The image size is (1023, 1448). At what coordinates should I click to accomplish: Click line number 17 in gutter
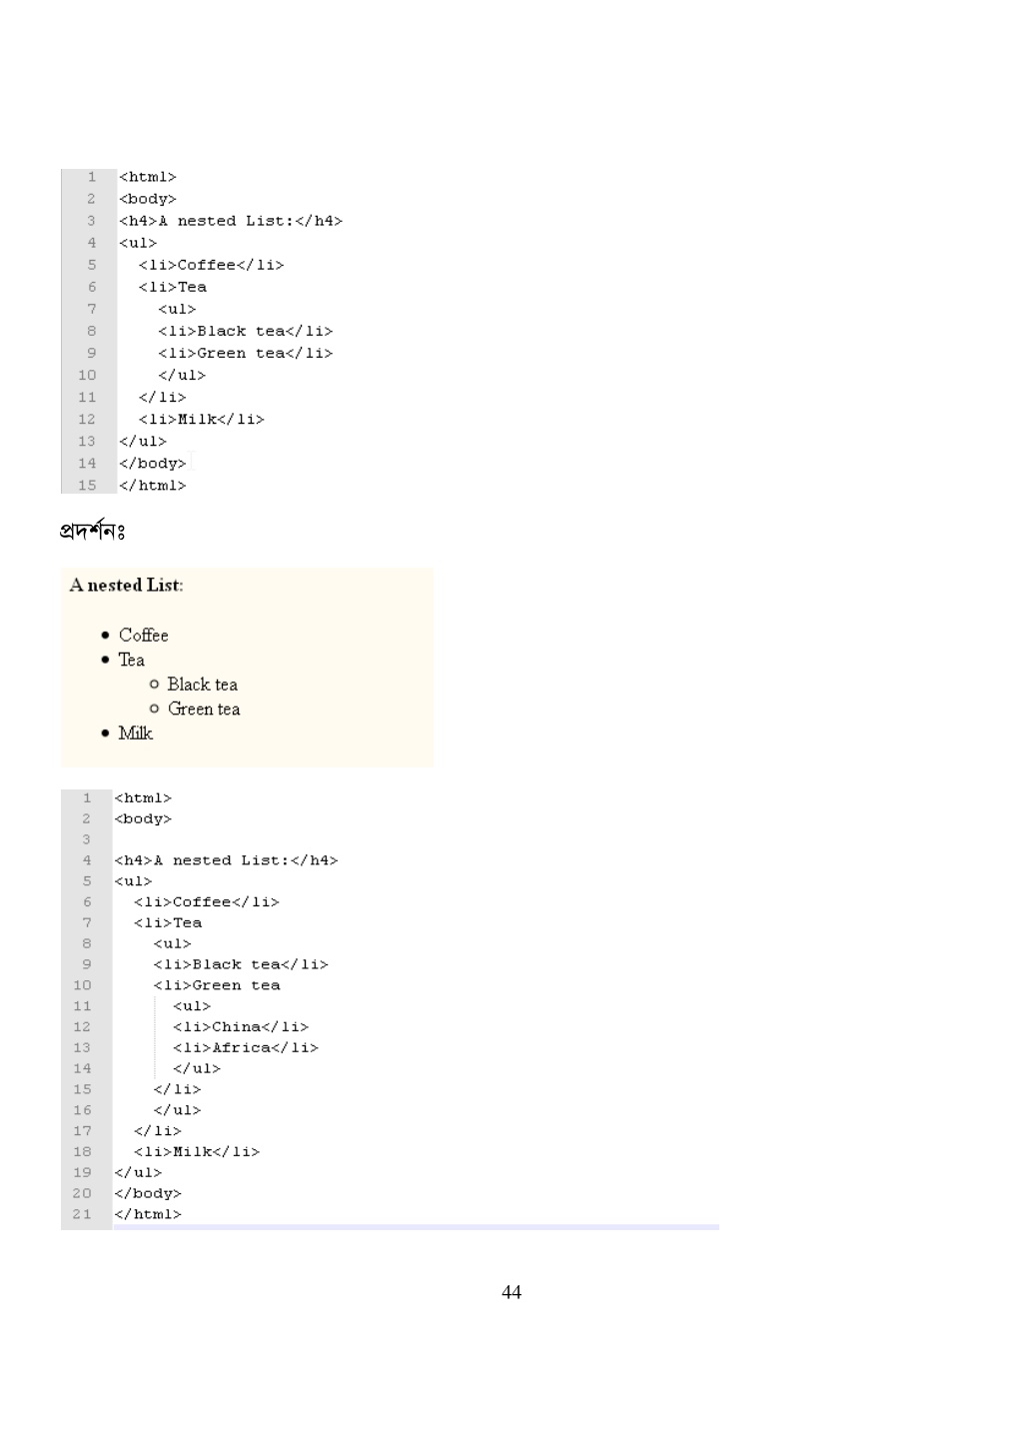tap(81, 1131)
